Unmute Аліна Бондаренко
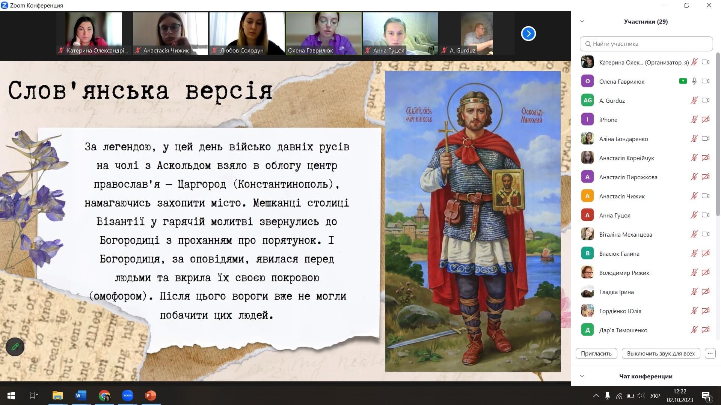The image size is (721, 405). (x=694, y=138)
